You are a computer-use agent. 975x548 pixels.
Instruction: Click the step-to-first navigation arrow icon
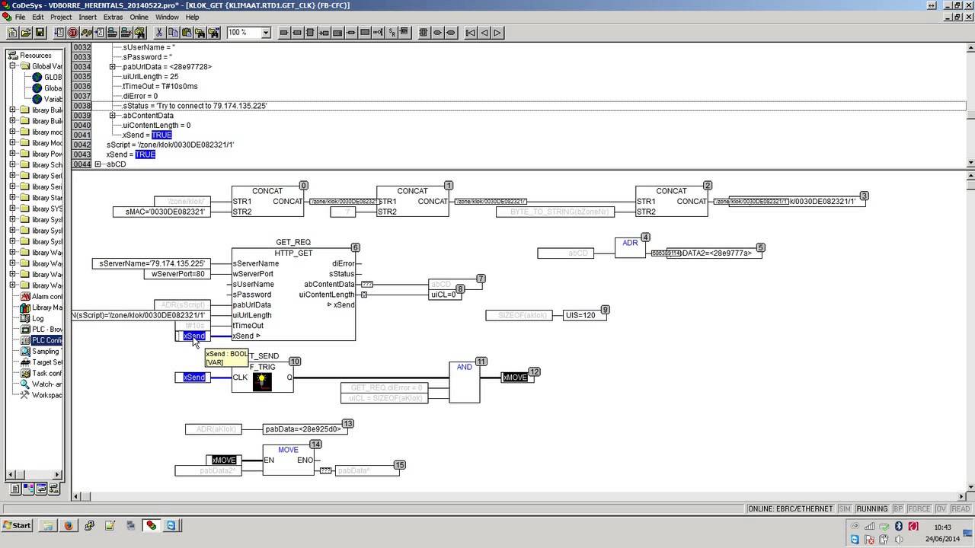(470, 33)
